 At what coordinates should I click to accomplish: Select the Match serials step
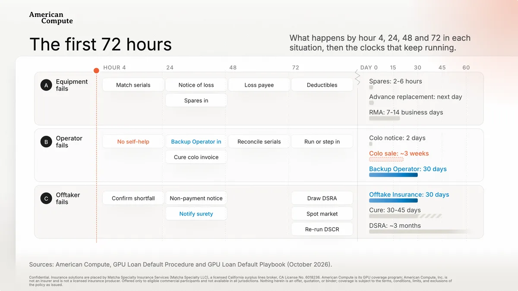click(133, 85)
